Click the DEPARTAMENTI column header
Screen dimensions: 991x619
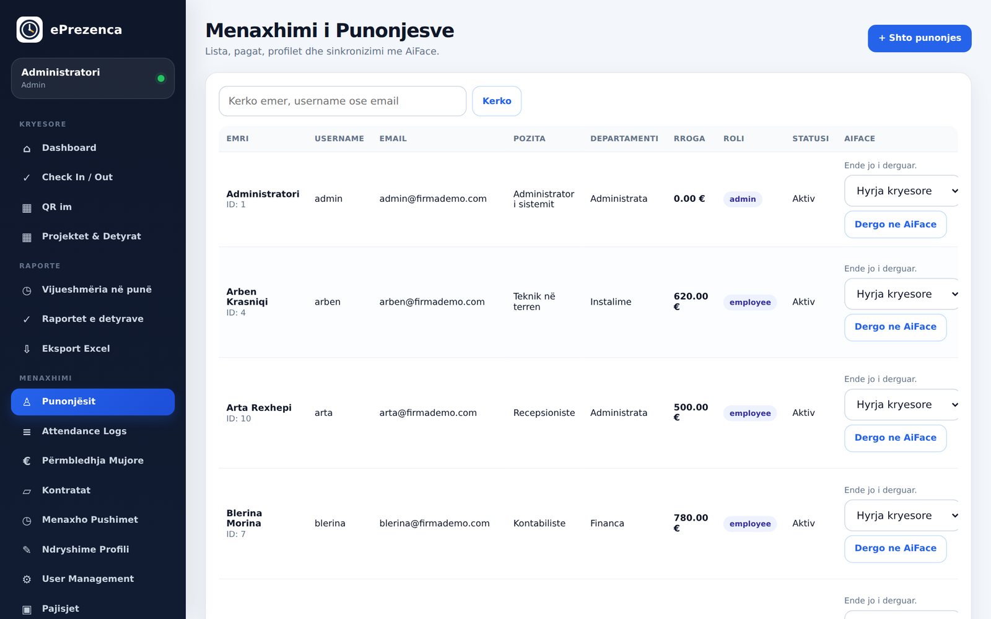(624, 139)
